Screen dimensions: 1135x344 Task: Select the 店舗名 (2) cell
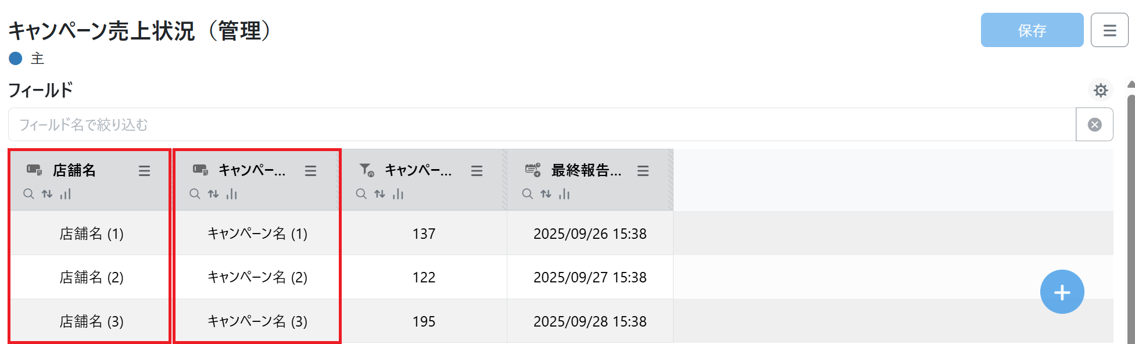[x=91, y=277]
